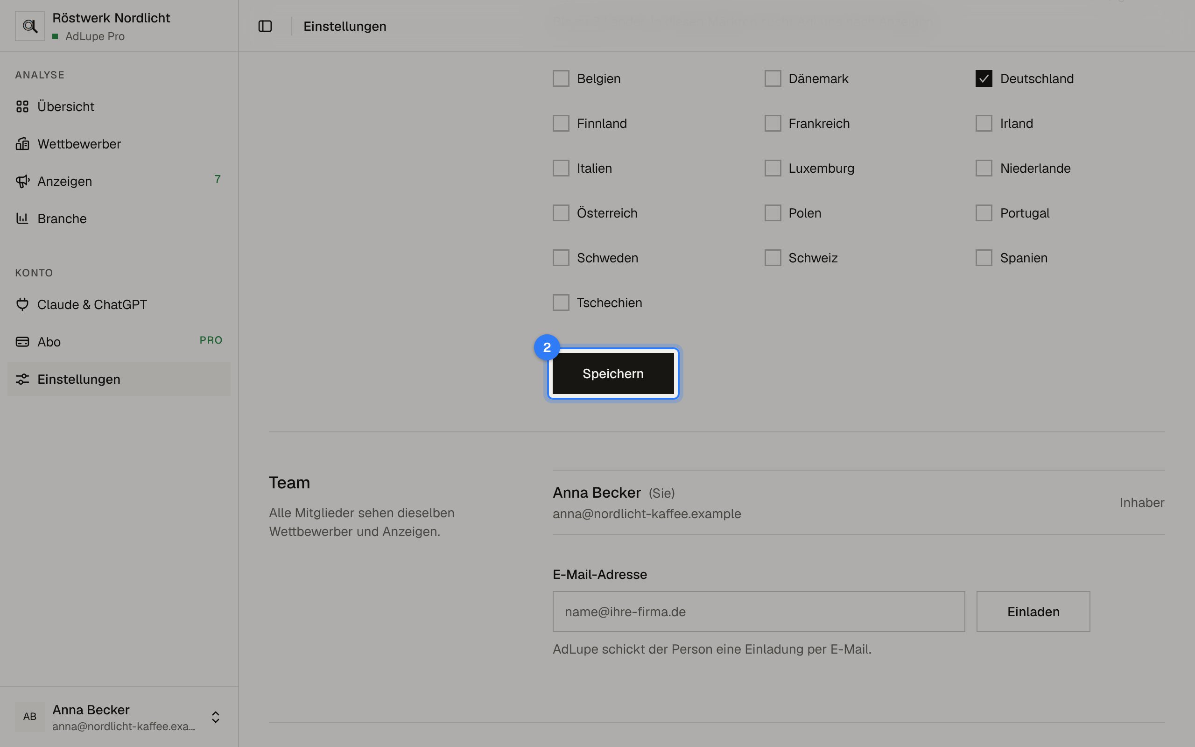Click the AdLupe magnifier logo icon
Screen dimensions: 1195x747
[29, 26]
